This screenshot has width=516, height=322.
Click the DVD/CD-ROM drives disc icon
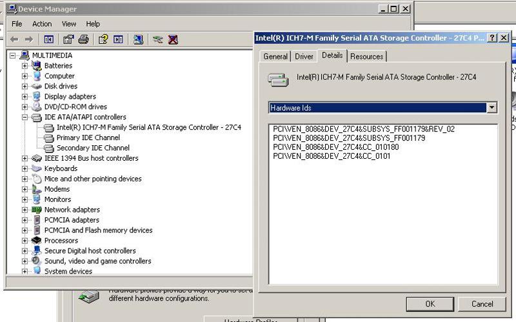tap(37, 106)
